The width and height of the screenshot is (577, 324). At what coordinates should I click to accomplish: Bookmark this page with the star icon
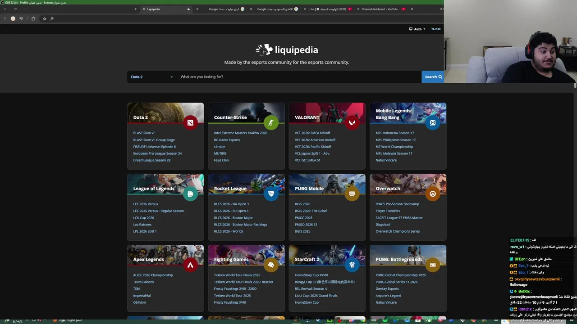[x=44, y=18]
